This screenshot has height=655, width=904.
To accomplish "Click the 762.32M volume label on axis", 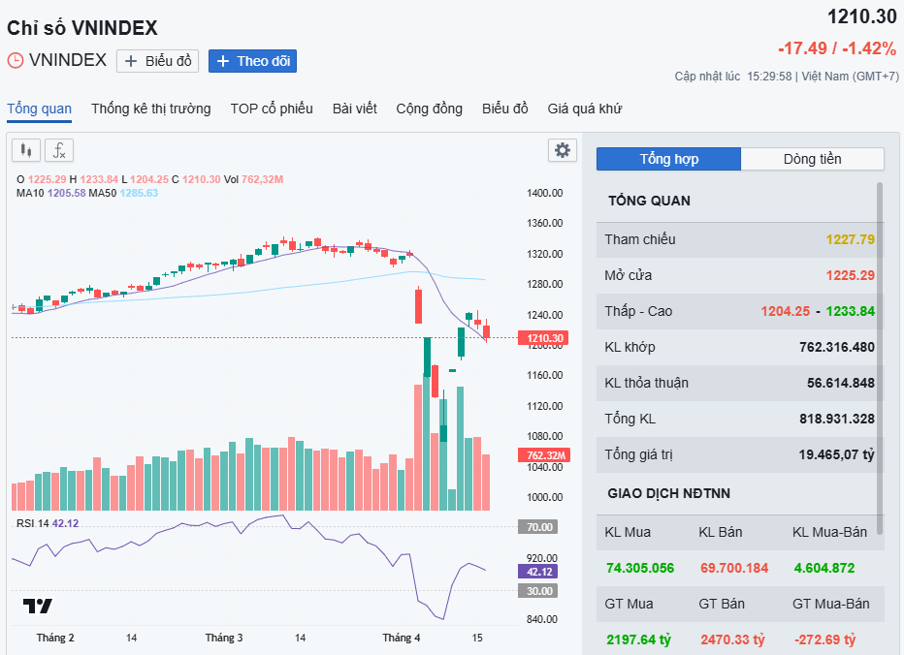I will pos(544,455).
